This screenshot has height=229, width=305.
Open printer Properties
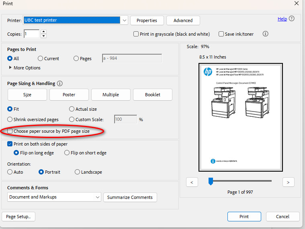(x=147, y=20)
